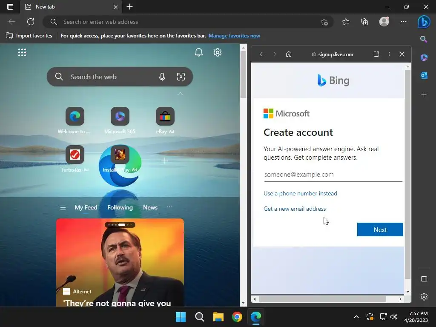Screen dimensions: 436x327
Task: Open the eBay quick link tile
Action: [x=165, y=120]
